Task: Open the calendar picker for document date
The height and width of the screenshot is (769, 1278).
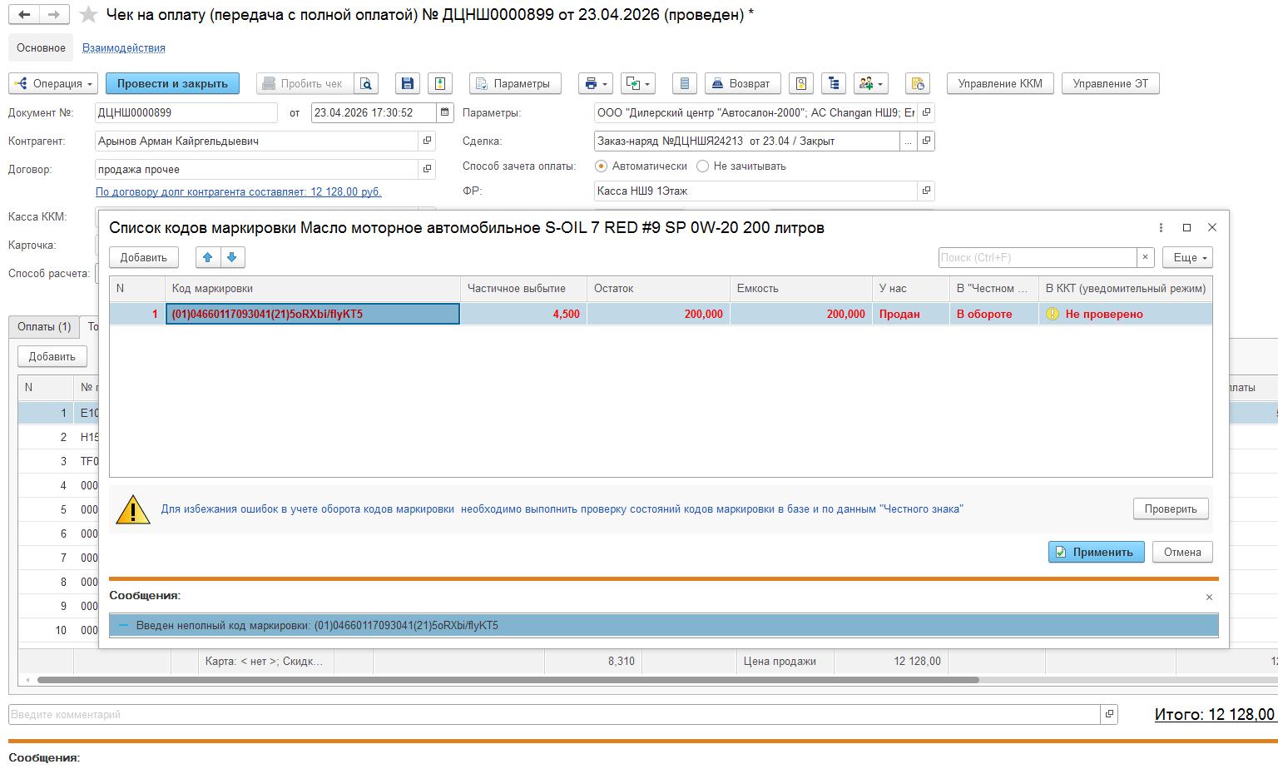Action: [x=446, y=112]
